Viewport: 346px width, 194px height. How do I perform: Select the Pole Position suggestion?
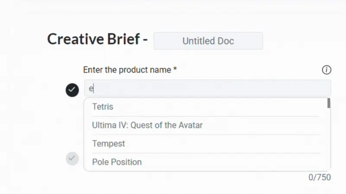[x=117, y=162]
